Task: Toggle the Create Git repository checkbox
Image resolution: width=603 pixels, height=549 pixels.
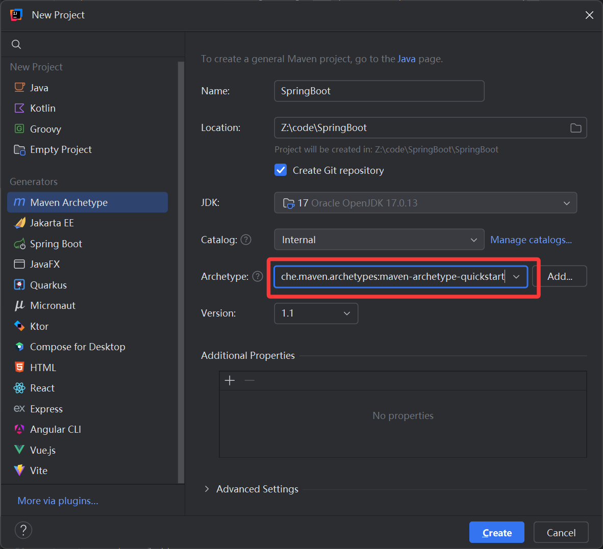Action: (x=281, y=170)
